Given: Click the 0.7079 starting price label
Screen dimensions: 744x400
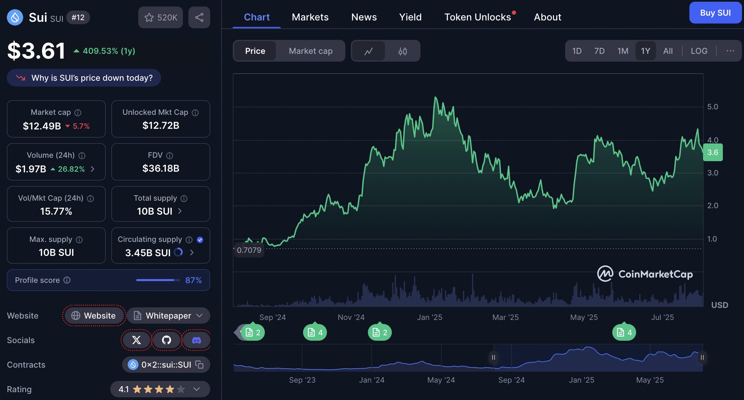Looking at the screenshot, I should [249, 250].
